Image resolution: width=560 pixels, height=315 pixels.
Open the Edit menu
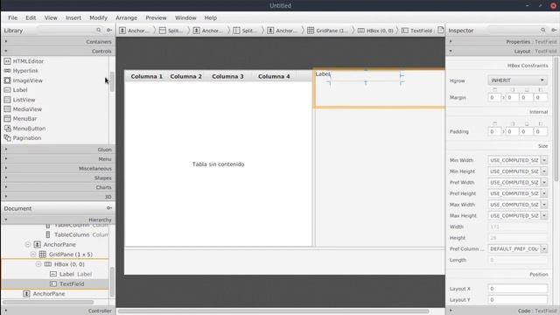point(31,17)
